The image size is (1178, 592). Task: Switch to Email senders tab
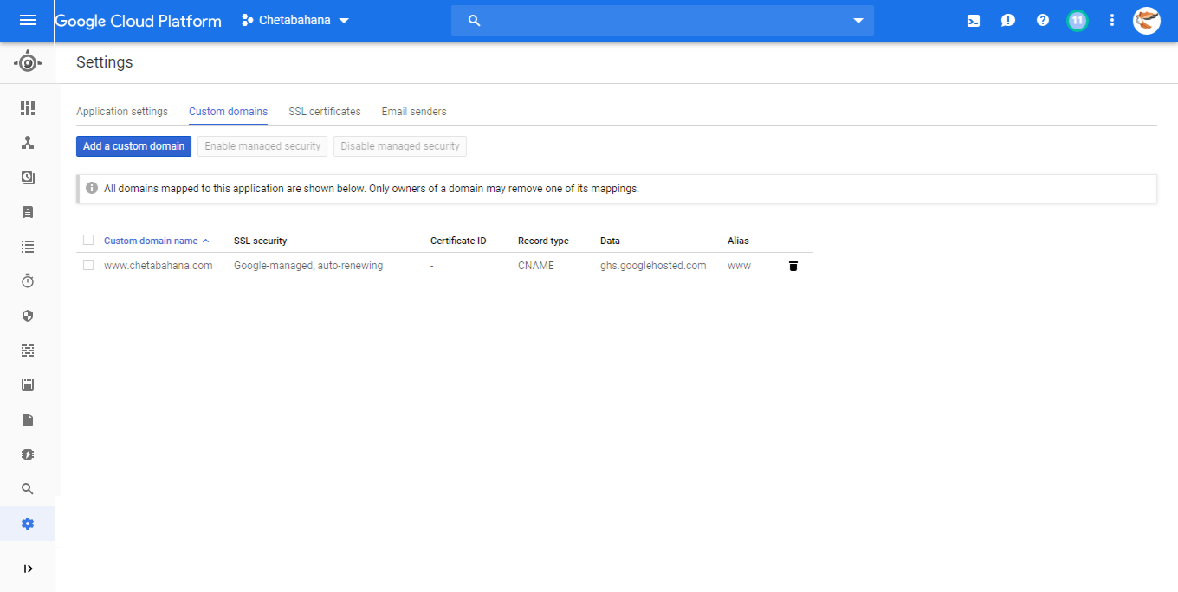414,112
